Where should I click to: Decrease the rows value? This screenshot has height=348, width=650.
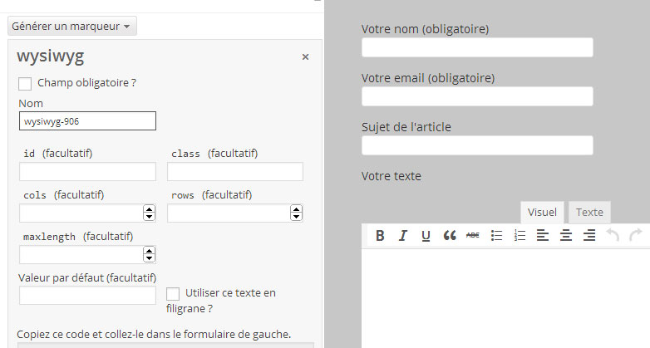297,217
